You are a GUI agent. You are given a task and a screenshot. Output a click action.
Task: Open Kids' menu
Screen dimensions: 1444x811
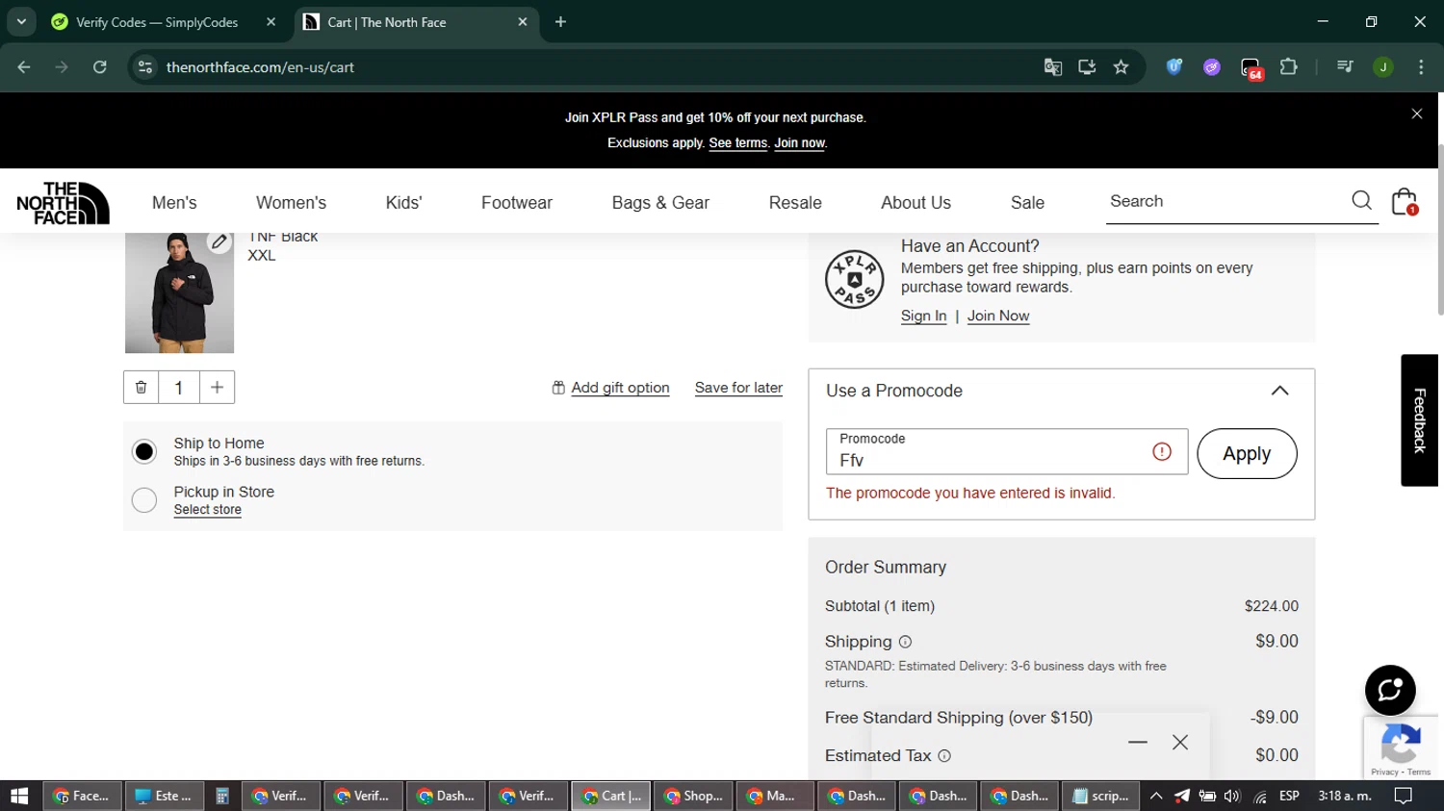tap(403, 203)
